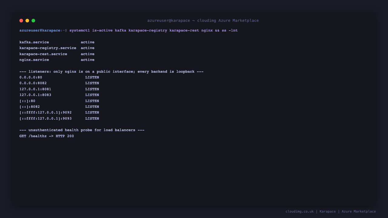
Task: Click the 0.0.0.0:8082 listener address
Action: click(33, 83)
